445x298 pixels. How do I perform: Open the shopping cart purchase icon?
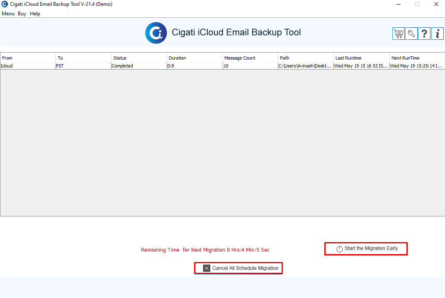(399, 34)
